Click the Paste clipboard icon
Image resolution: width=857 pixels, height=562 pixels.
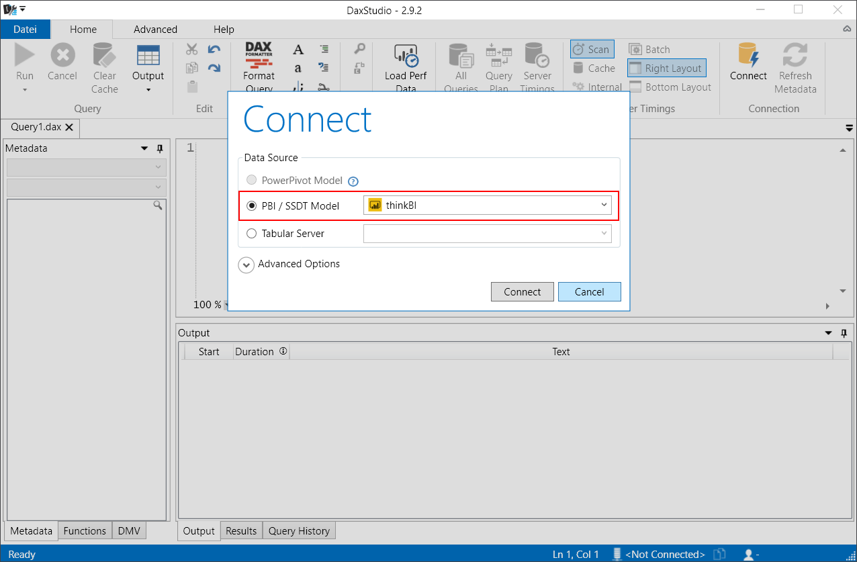click(x=192, y=87)
